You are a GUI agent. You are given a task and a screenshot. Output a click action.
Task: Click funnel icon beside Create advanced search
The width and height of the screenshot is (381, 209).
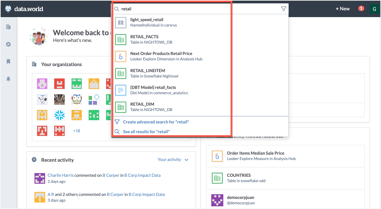(117, 122)
